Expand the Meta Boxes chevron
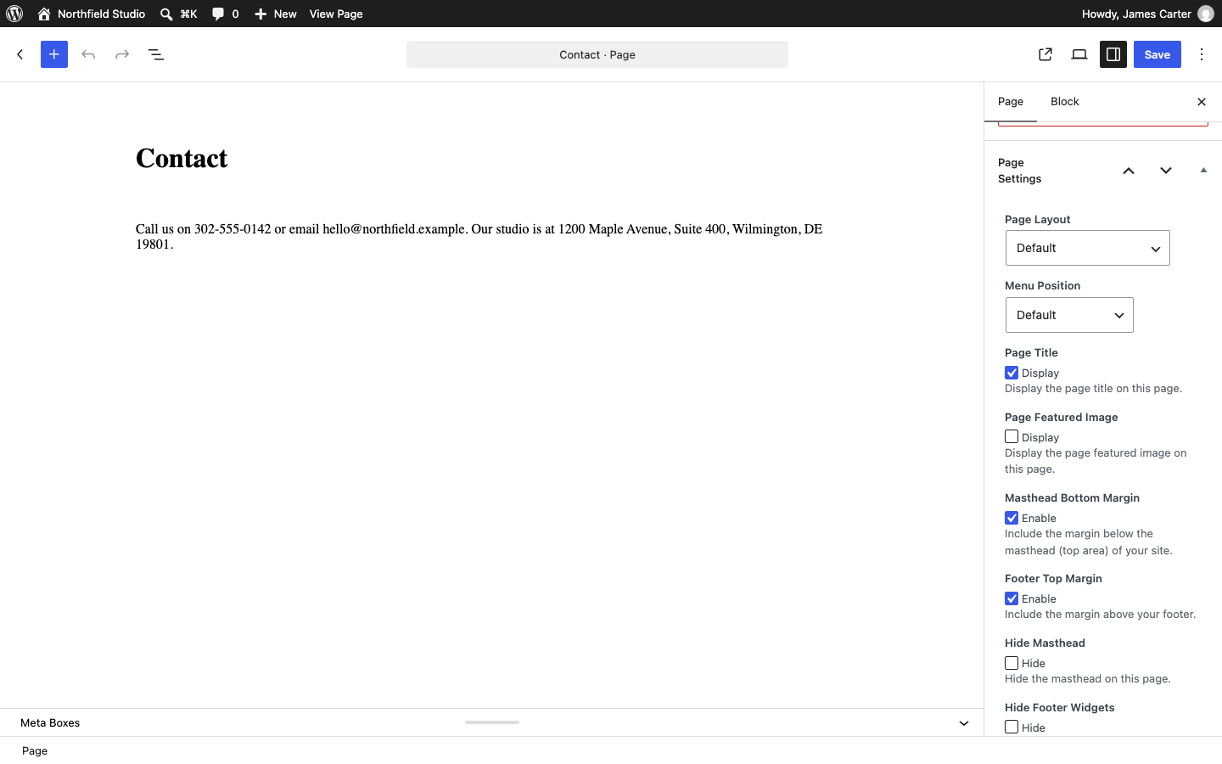Screen dimensions: 1222x764 tap(964, 723)
